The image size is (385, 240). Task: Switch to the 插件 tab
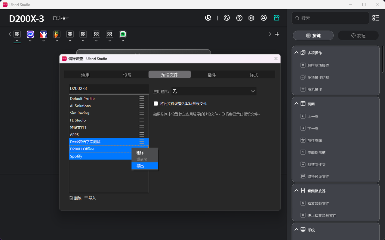click(x=212, y=75)
